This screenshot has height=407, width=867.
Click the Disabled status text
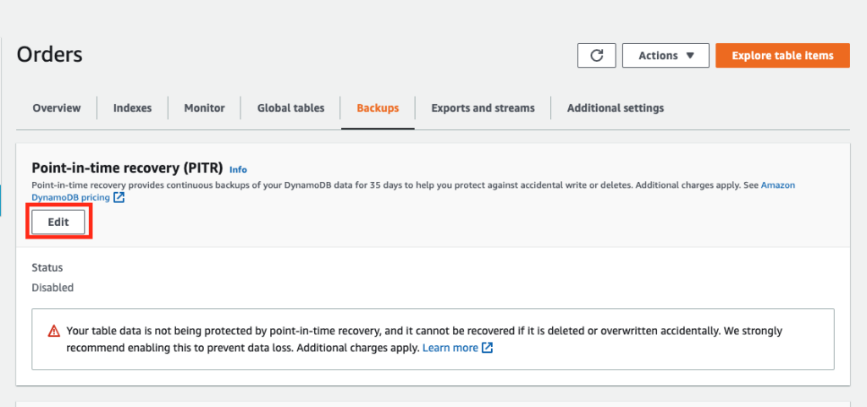point(52,288)
